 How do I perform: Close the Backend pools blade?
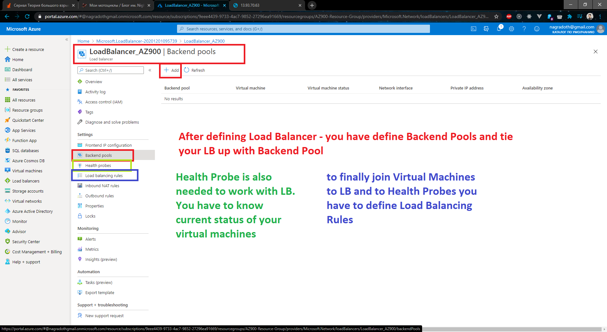[x=596, y=52]
